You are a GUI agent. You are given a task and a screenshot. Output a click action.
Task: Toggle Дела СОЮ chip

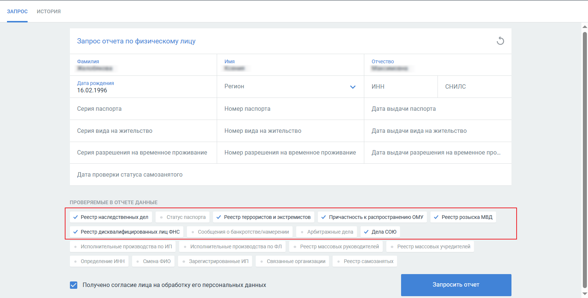380,232
